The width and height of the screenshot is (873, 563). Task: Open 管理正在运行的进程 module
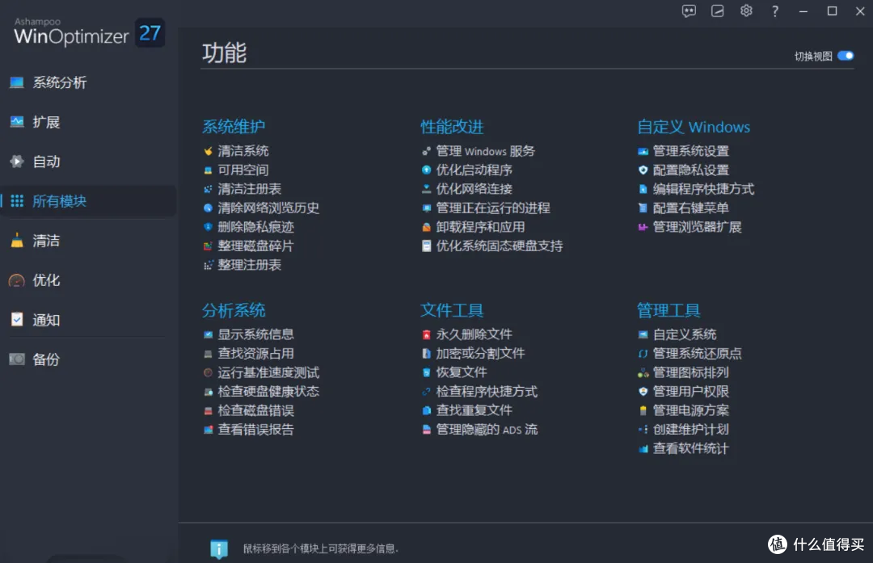pos(486,208)
